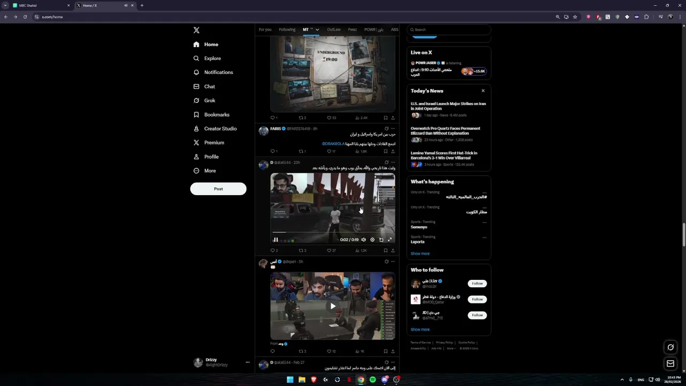The image size is (686, 386).
Task: Mute the playing video's volume
Action: click(363, 240)
